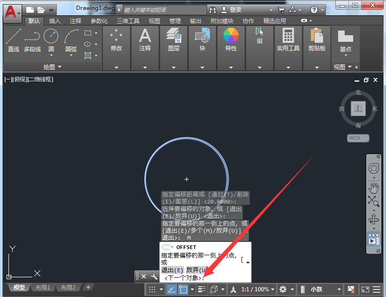Viewport: 386px width, 297px height.
Task: Click the binoculars search icon
Action: (x=213, y=10)
